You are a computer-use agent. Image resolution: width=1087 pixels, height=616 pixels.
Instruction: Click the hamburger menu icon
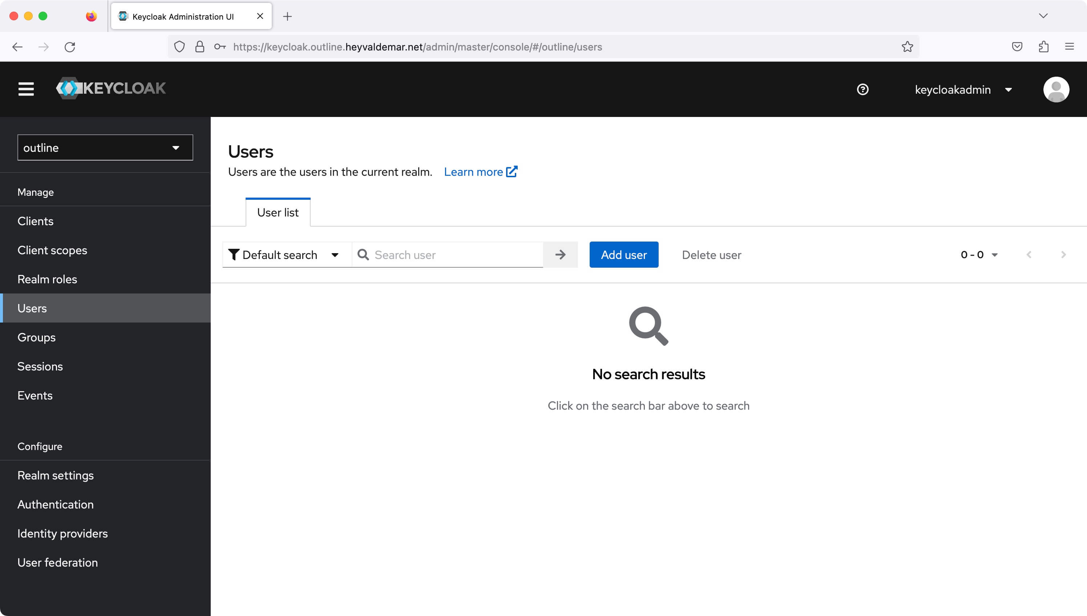(25, 89)
